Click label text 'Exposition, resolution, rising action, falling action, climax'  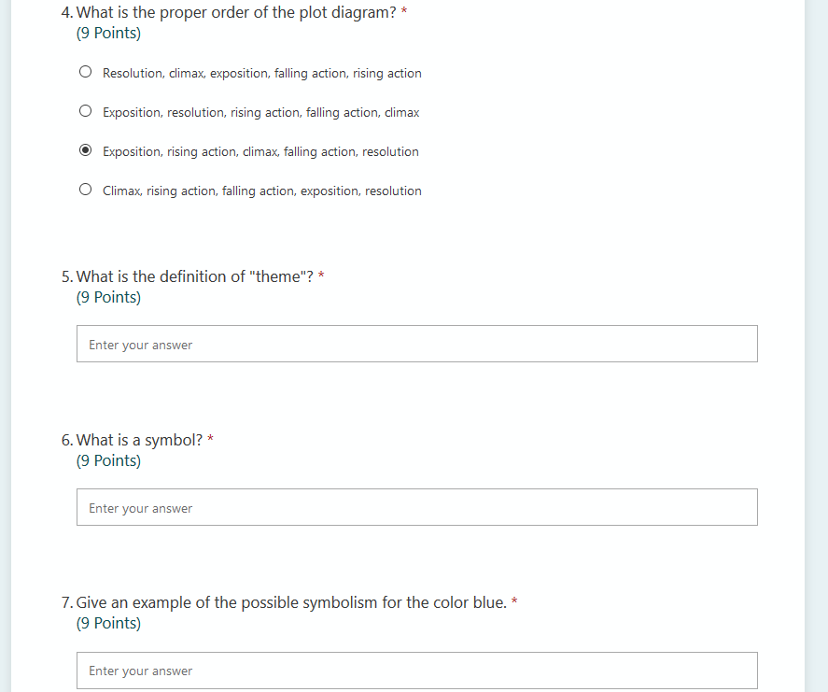(260, 112)
